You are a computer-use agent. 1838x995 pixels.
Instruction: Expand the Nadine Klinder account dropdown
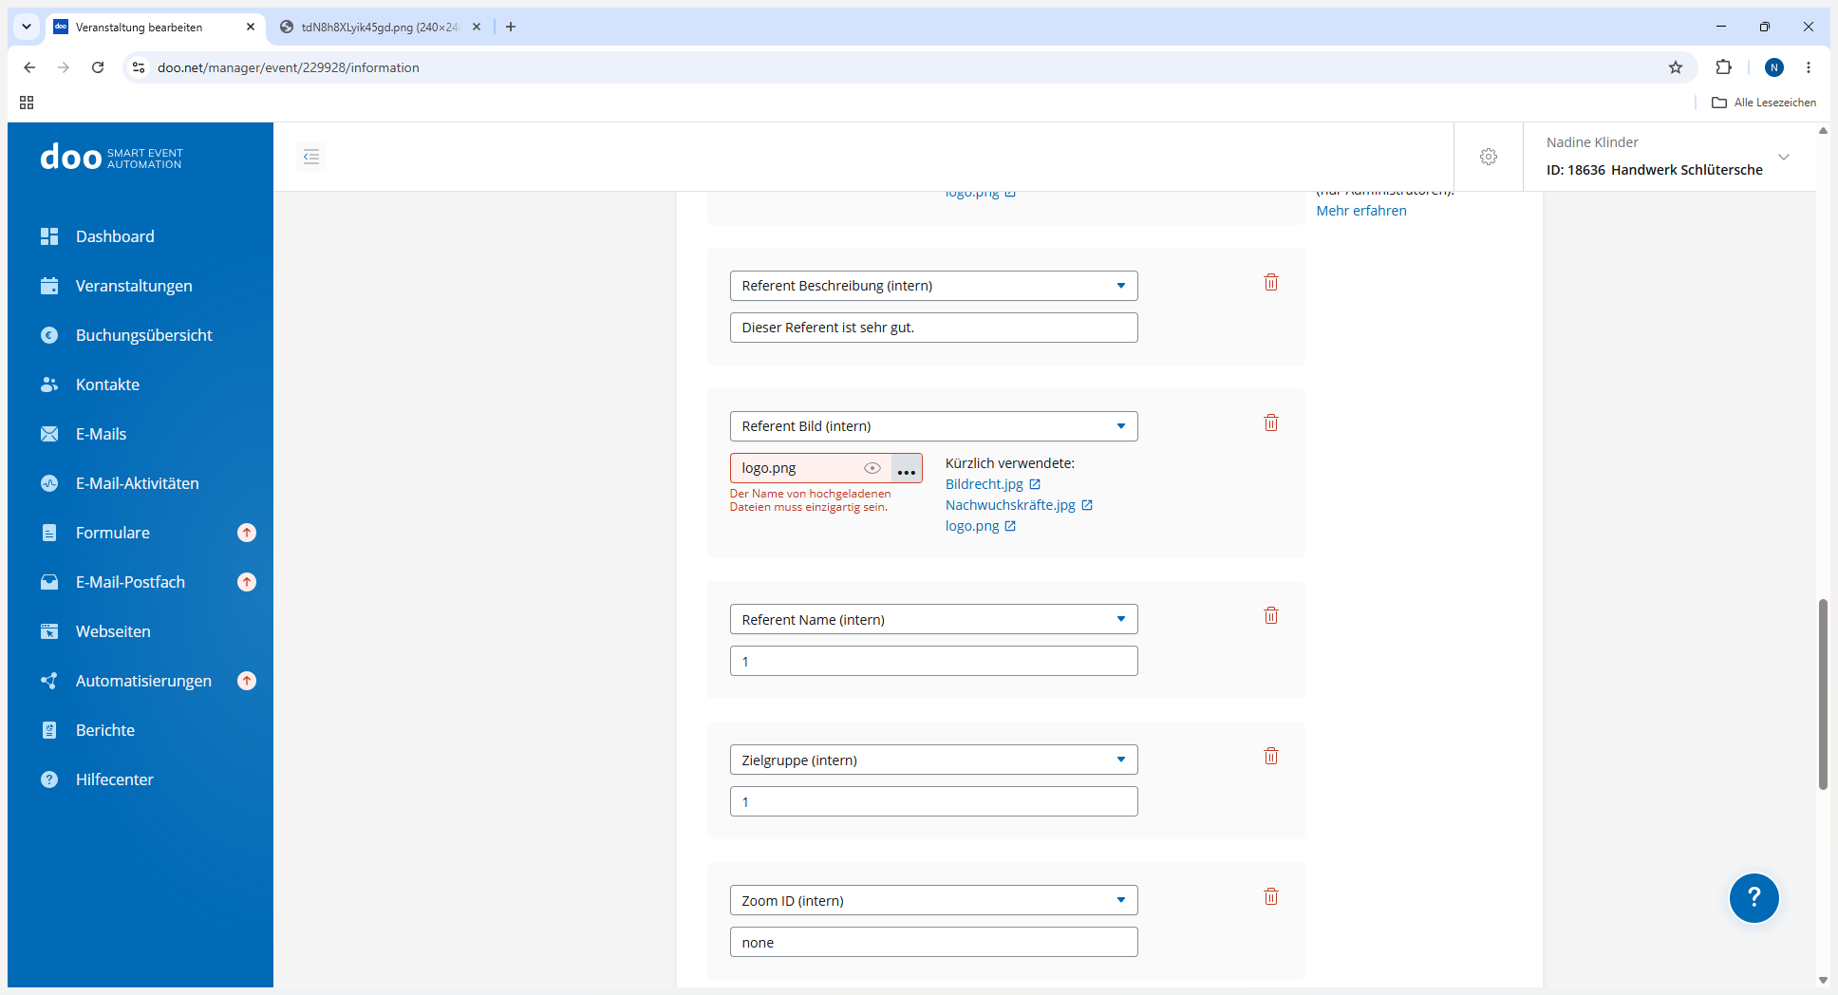pos(1783,157)
